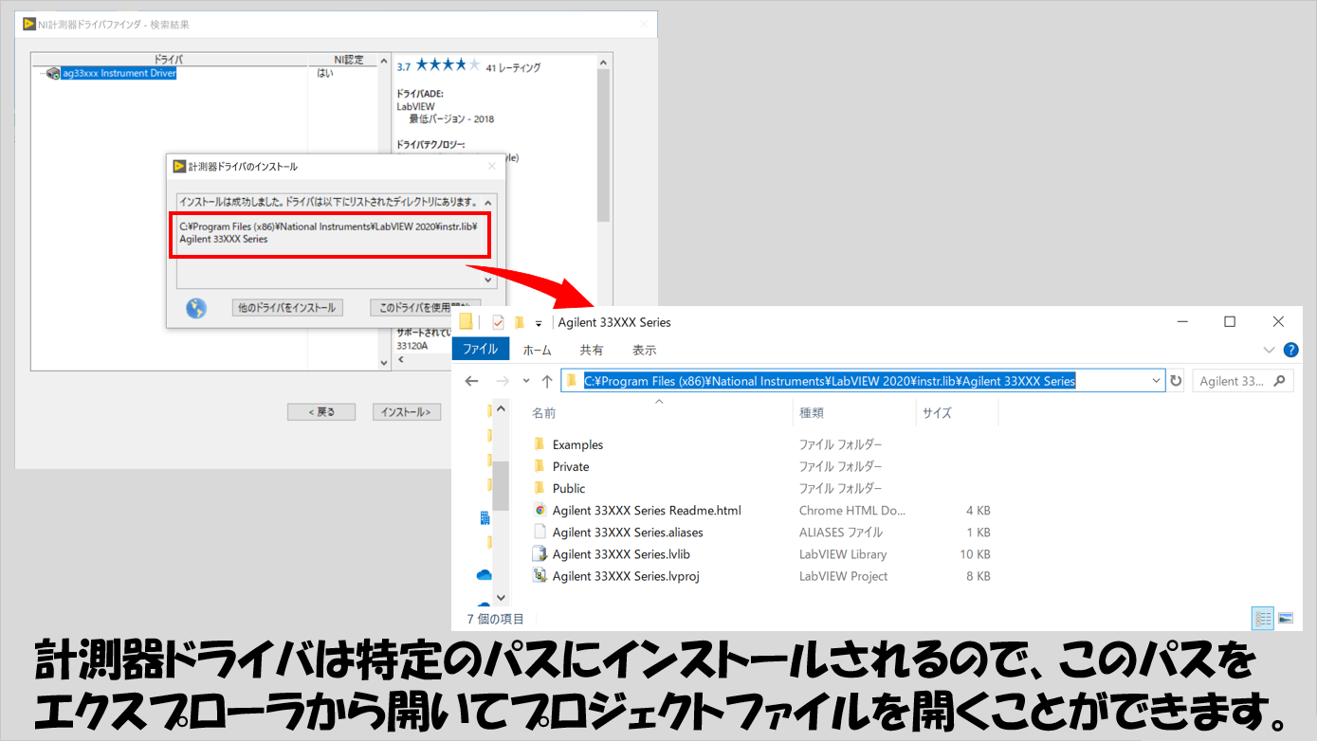This screenshot has height=741, width=1317.
Task: Click the LabVIEW library icon of the .lvlib file
Action: (540, 553)
